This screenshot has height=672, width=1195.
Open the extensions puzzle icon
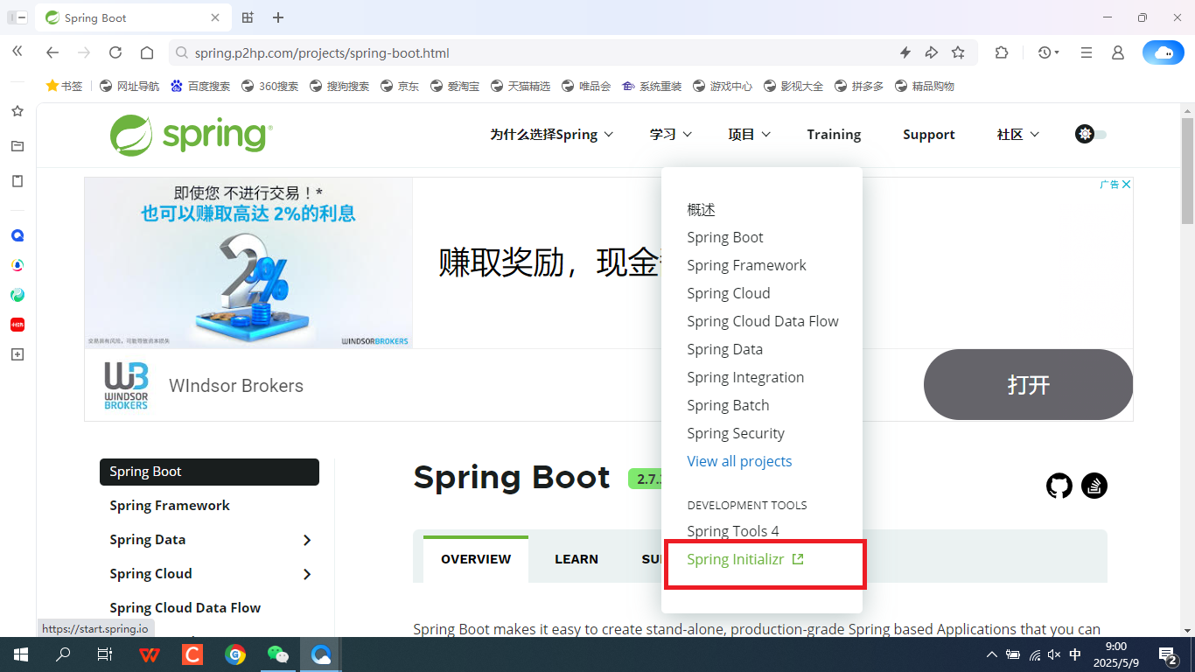tap(1002, 52)
